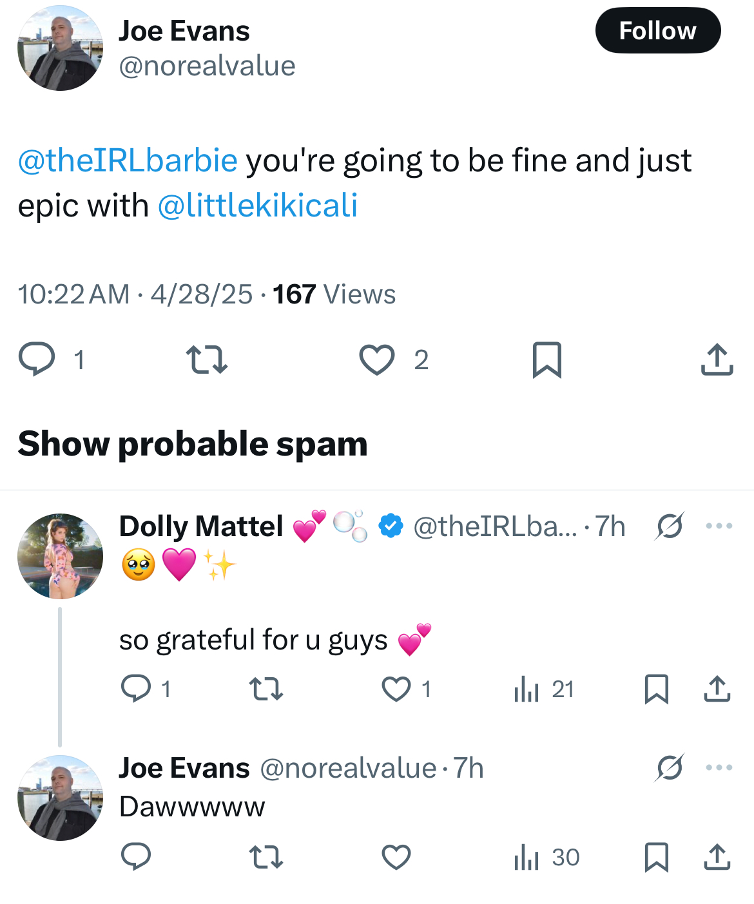Reply to the main Joe Evans post
This screenshot has width=754, height=904.
37,359
